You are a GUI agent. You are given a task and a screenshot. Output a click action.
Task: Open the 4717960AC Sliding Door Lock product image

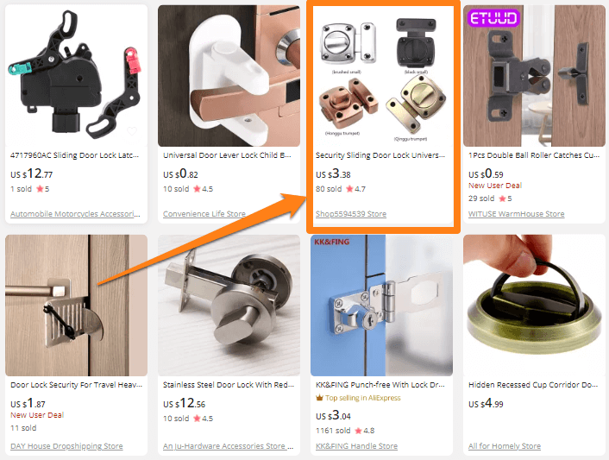pos(76,75)
